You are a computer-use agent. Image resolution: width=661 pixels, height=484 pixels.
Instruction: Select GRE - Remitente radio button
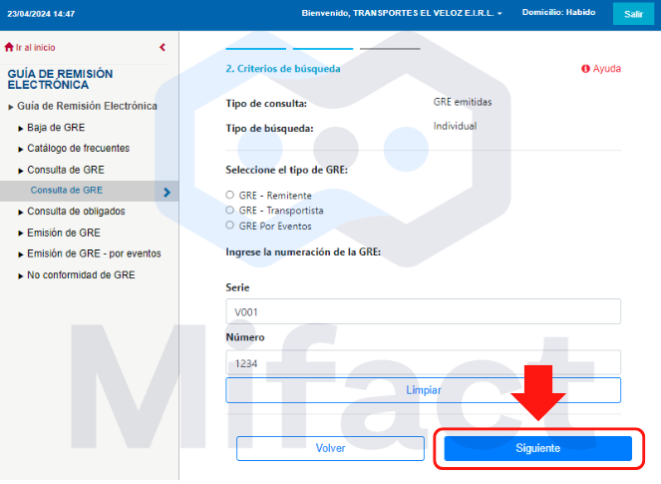pos(229,195)
